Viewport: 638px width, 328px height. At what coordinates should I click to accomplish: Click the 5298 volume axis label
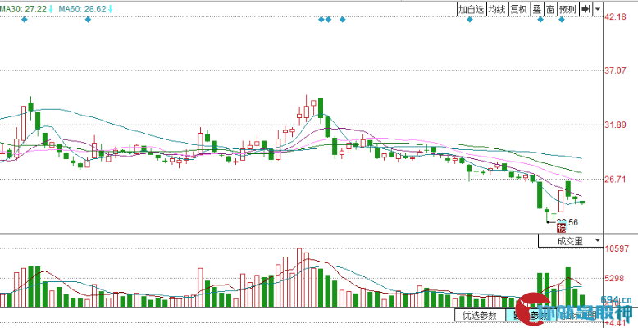pyautogui.click(x=616, y=278)
